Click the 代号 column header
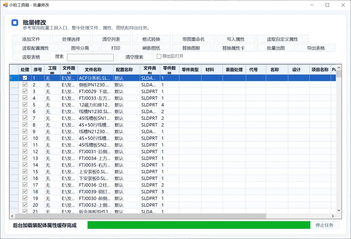 [x=256, y=69]
